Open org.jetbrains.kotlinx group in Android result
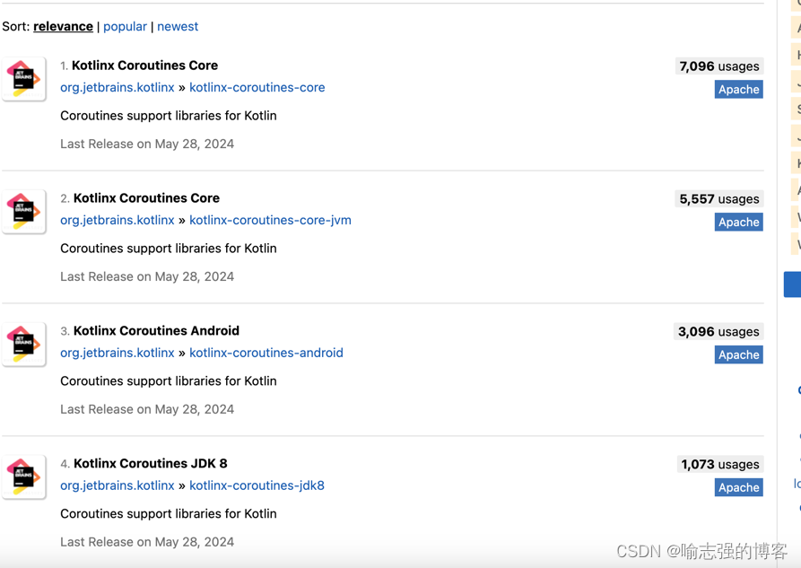Screen dimensions: 801x568 pos(118,353)
